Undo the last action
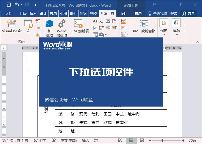Image resolution: width=202 pixels, height=144 pixels. [17, 5]
